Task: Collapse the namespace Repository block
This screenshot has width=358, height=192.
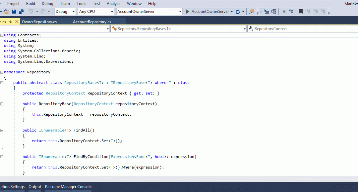Action: pyautogui.click(x=2, y=72)
